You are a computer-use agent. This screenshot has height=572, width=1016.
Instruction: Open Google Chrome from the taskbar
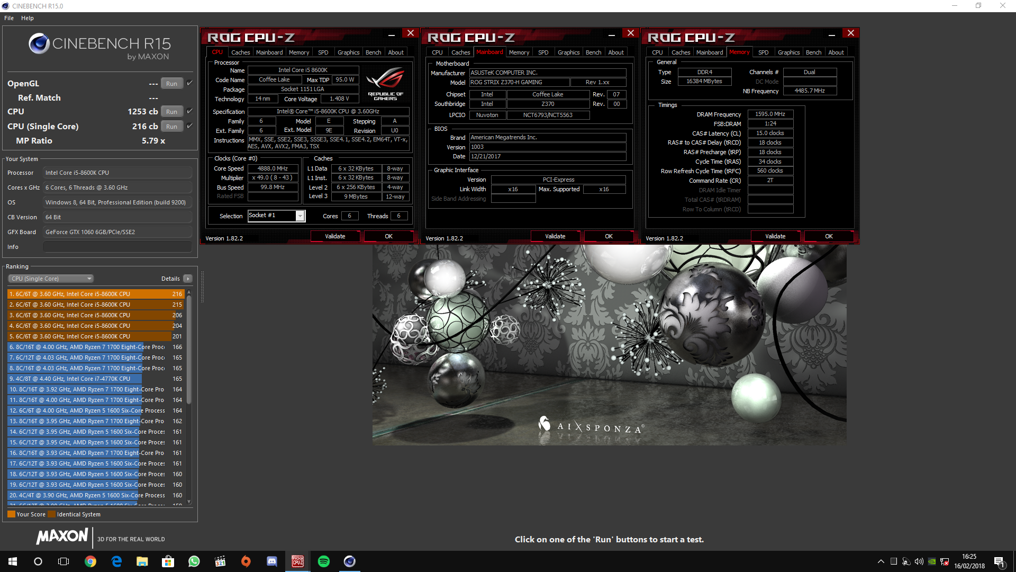(90, 561)
